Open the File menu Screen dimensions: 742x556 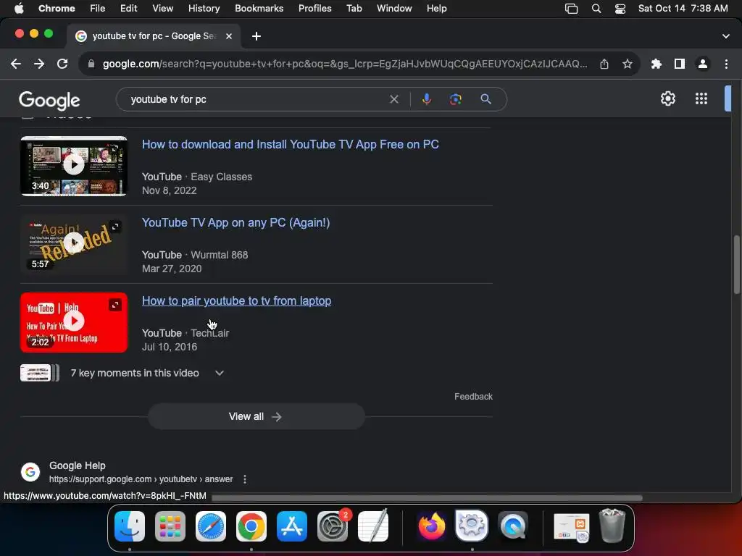98,9
